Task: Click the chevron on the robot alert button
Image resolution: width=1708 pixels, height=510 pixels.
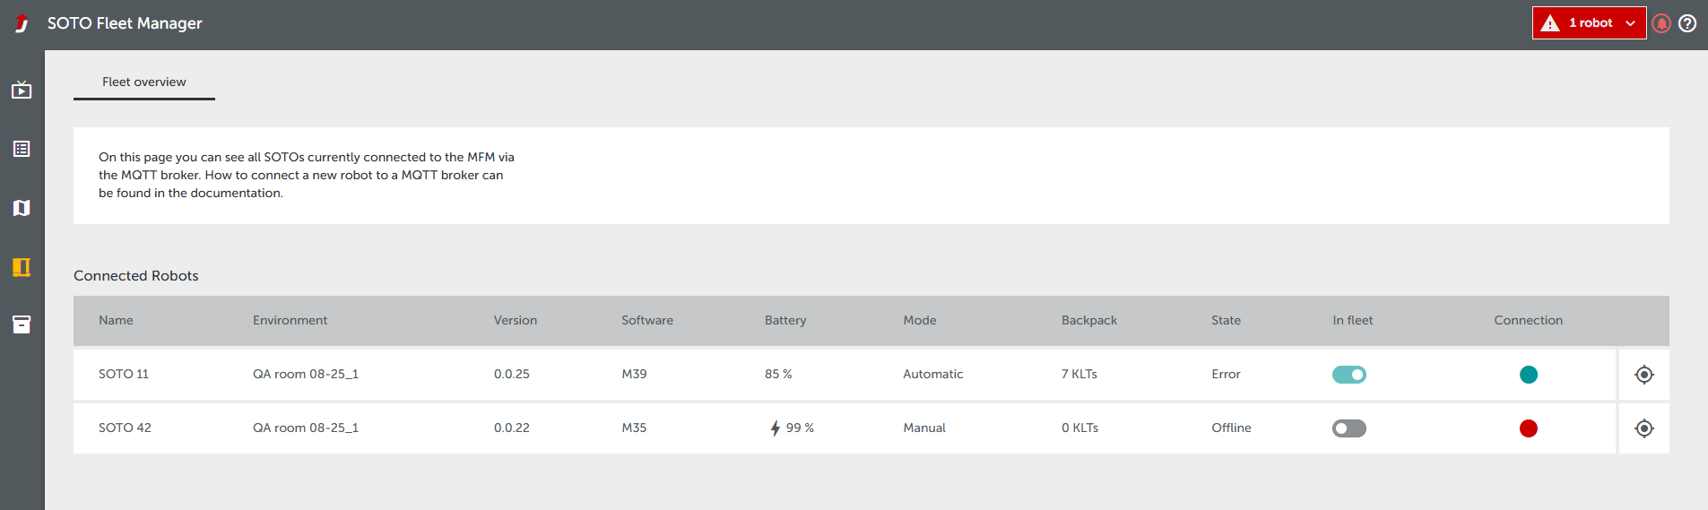Action: click(1630, 23)
